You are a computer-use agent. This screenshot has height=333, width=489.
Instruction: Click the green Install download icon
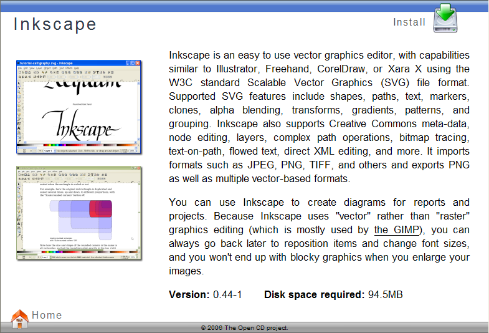(445, 18)
